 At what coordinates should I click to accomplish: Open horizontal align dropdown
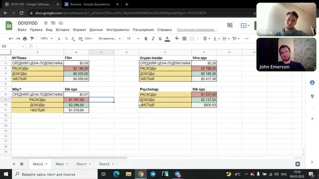[x=206, y=39]
